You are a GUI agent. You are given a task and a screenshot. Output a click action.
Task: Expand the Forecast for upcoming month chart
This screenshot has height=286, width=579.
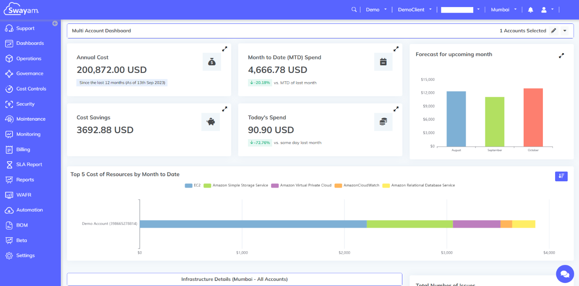tap(561, 55)
